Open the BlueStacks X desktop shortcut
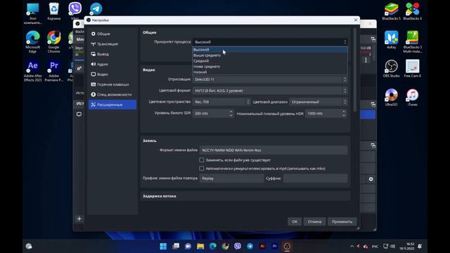The width and height of the screenshot is (450, 253). point(413,11)
